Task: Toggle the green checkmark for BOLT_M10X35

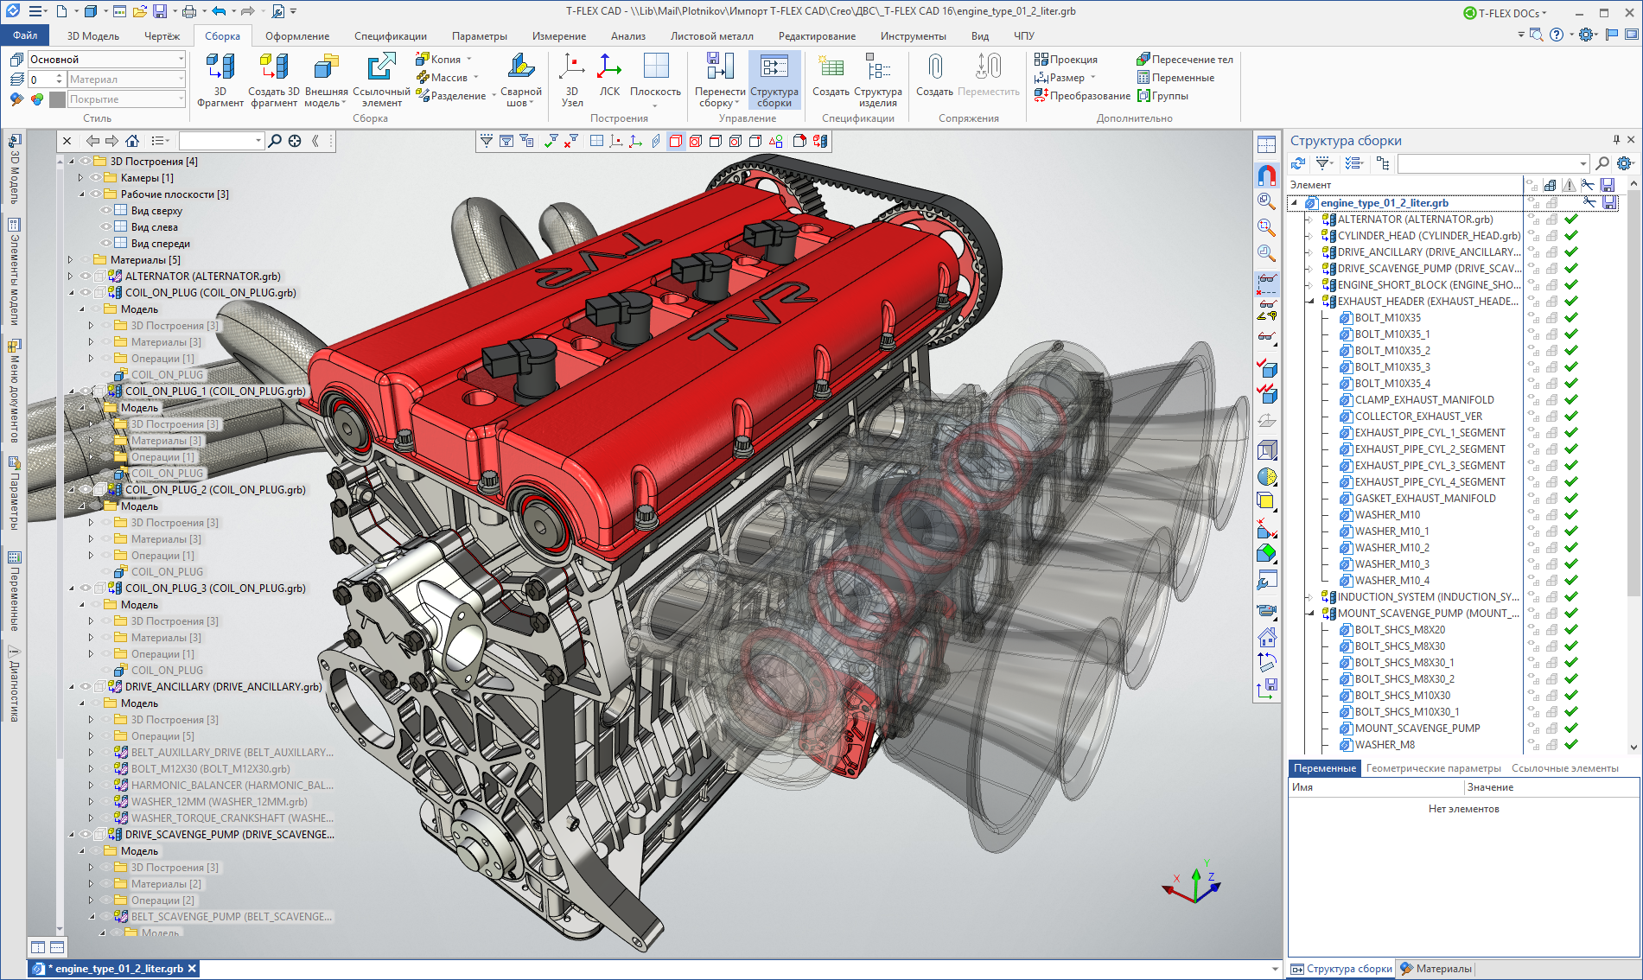Action: (1571, 318)
